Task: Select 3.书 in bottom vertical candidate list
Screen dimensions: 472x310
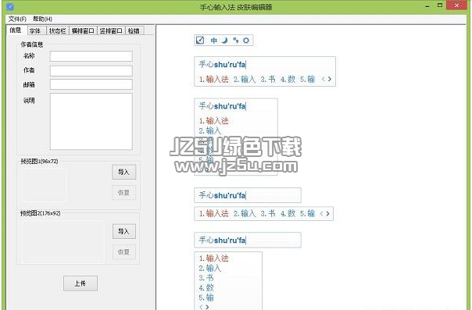Action: point(206,278)
